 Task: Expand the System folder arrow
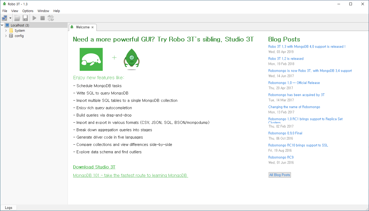pyautogui.click(x=6, y=30)
